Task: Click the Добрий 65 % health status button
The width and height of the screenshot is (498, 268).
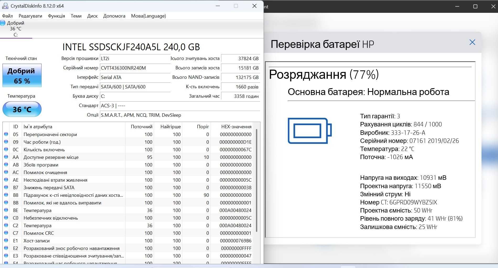Action: pyautogui.click(x=22, y=75)
